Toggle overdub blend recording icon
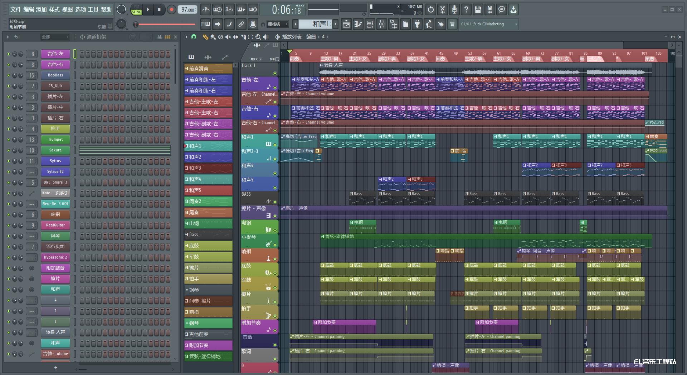687x375 pixels. (241, 10)
